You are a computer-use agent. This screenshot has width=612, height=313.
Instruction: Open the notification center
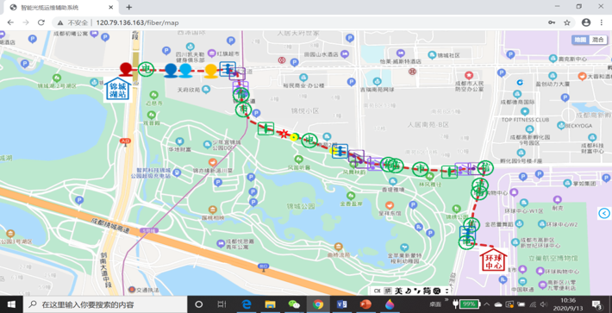point(596,304)
